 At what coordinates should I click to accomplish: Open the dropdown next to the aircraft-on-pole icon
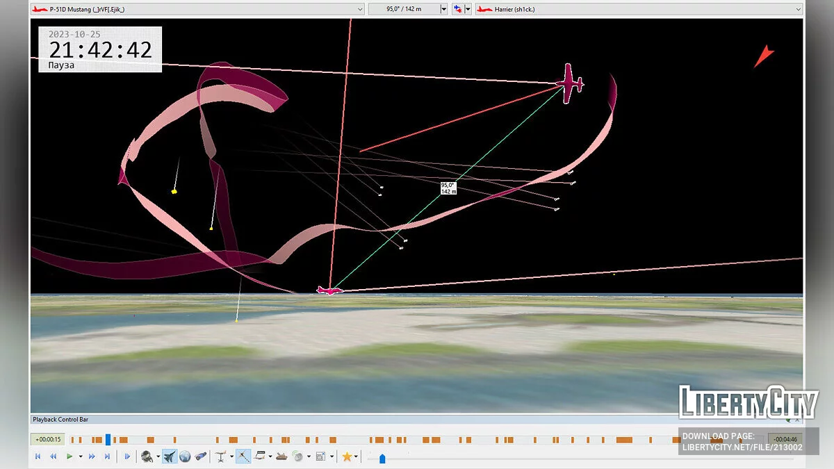(231, 456)
